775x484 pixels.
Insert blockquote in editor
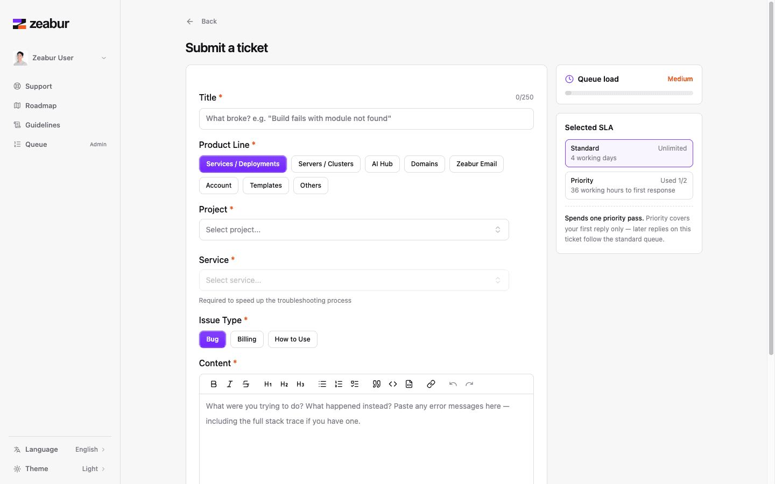[377, 384]
